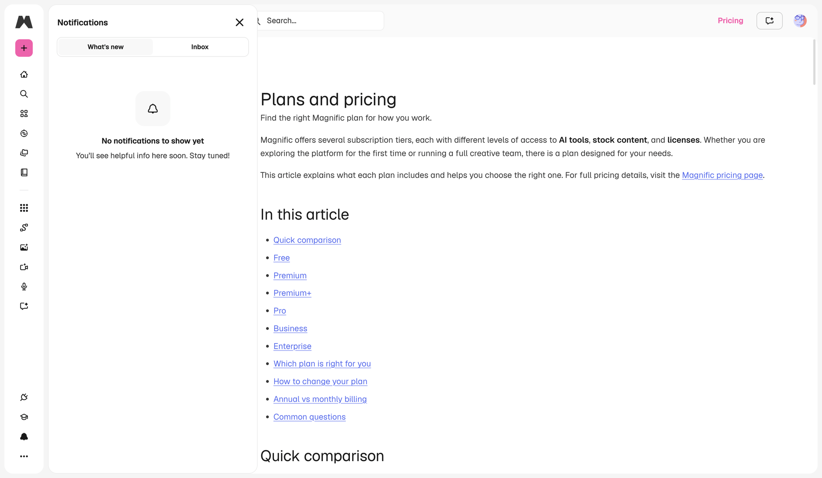822x478 pixels.
Task: Open Which plan is right for you link
Action: click(x=322, y=364)
